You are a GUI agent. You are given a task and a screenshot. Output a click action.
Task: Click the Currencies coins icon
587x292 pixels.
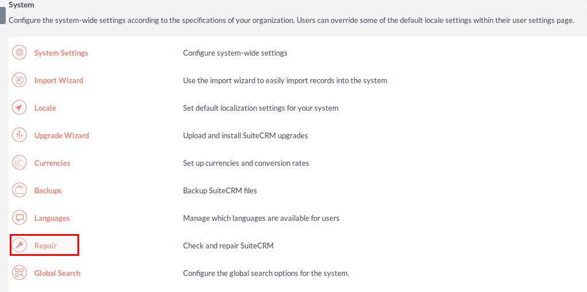pos(20,163)
